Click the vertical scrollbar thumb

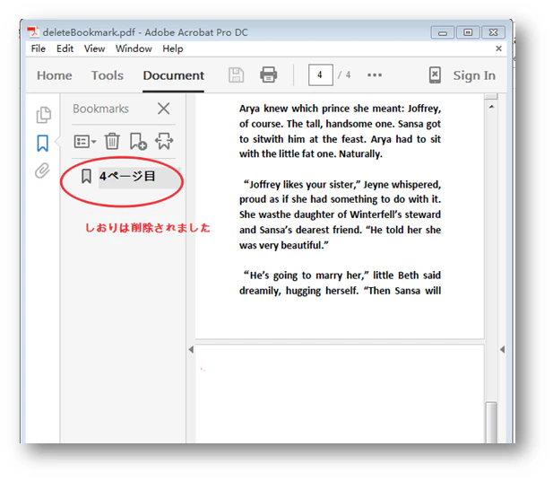[x=491, y=422]
